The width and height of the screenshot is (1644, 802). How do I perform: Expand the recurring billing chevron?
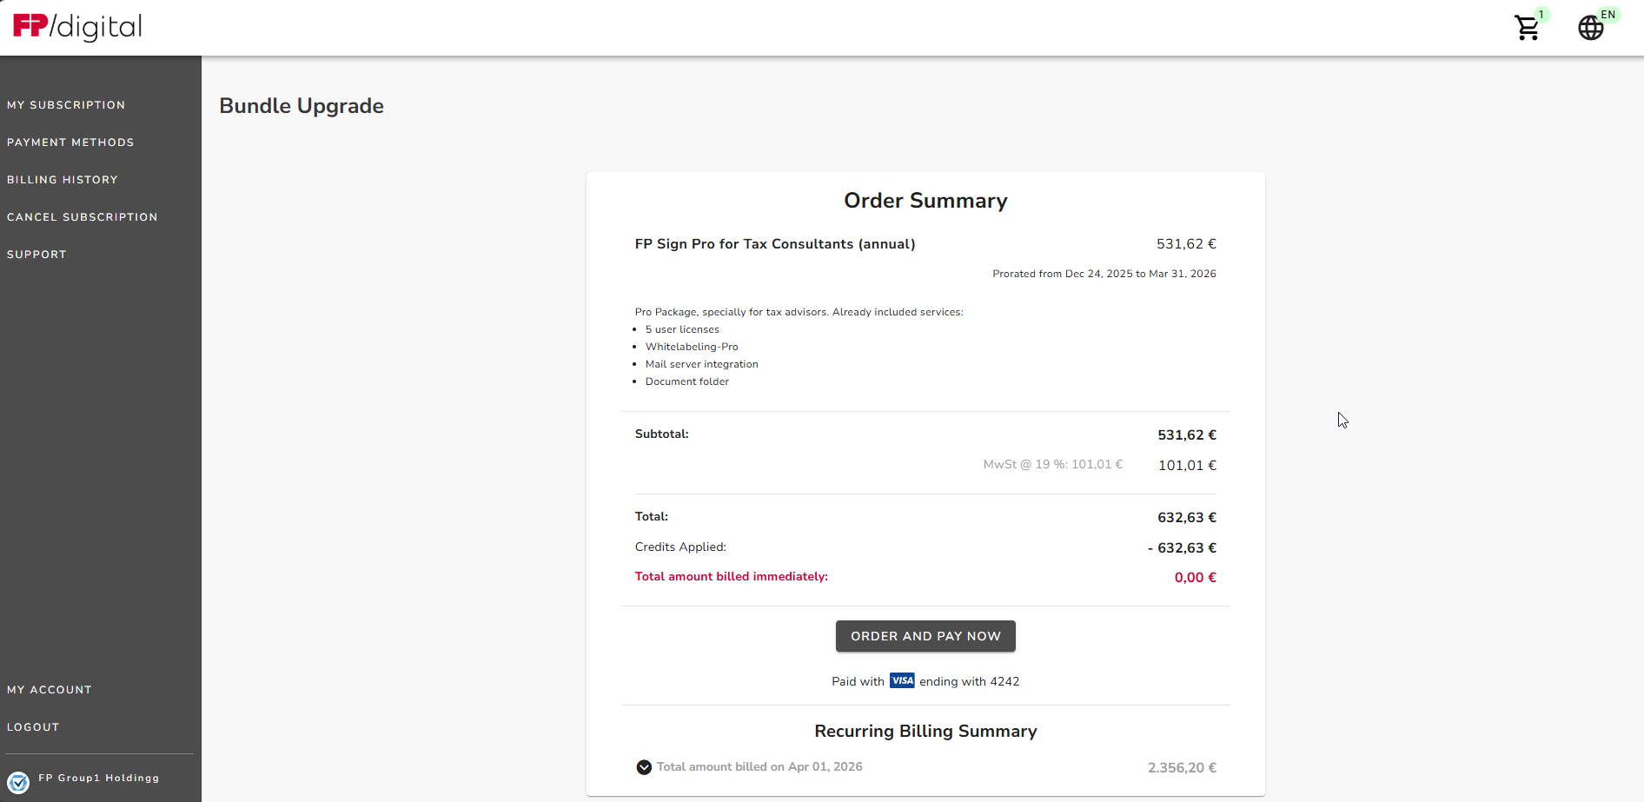tap(644, 767)
